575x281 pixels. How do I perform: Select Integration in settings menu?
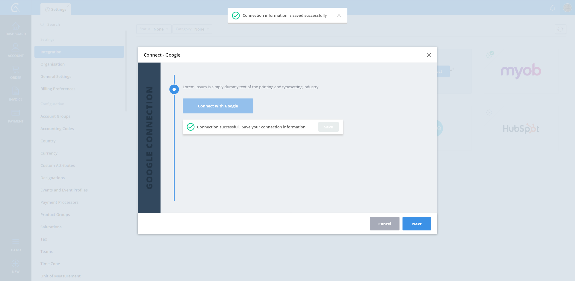pos(79,52)
